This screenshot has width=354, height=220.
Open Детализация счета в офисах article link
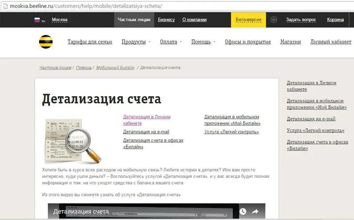click(x=153, y=143)
